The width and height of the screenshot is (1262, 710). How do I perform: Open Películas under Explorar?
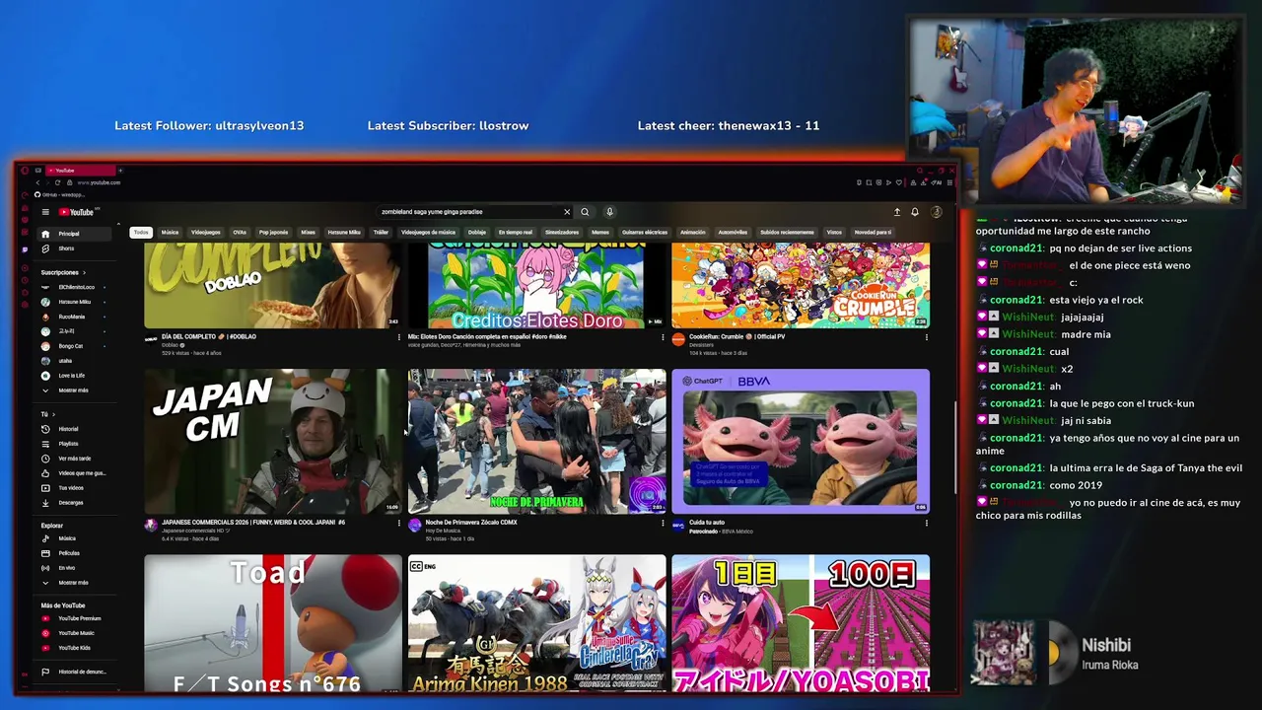click(75, 553)
